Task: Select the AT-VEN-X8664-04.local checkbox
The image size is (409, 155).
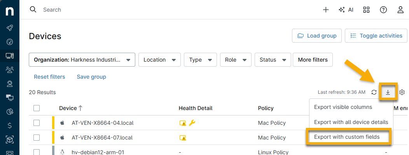Action: pos(37,123)
